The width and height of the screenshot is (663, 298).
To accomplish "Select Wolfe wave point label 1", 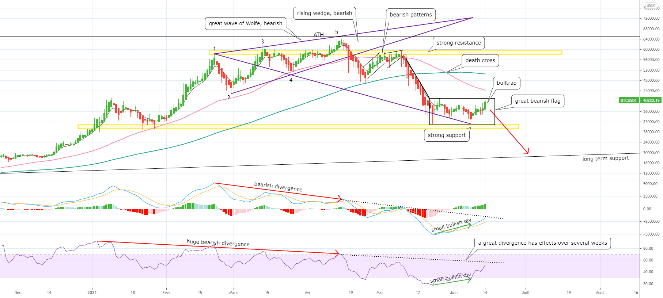I will (x=215, y=49).
